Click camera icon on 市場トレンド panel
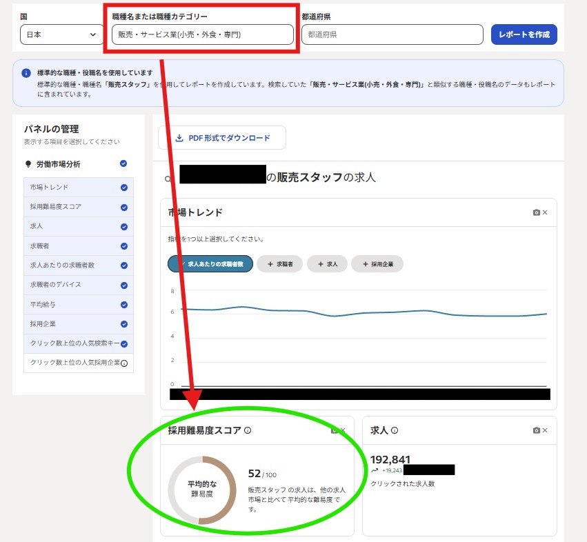The height and width of the screenshot is (542, 587). (x=536, y=212)
